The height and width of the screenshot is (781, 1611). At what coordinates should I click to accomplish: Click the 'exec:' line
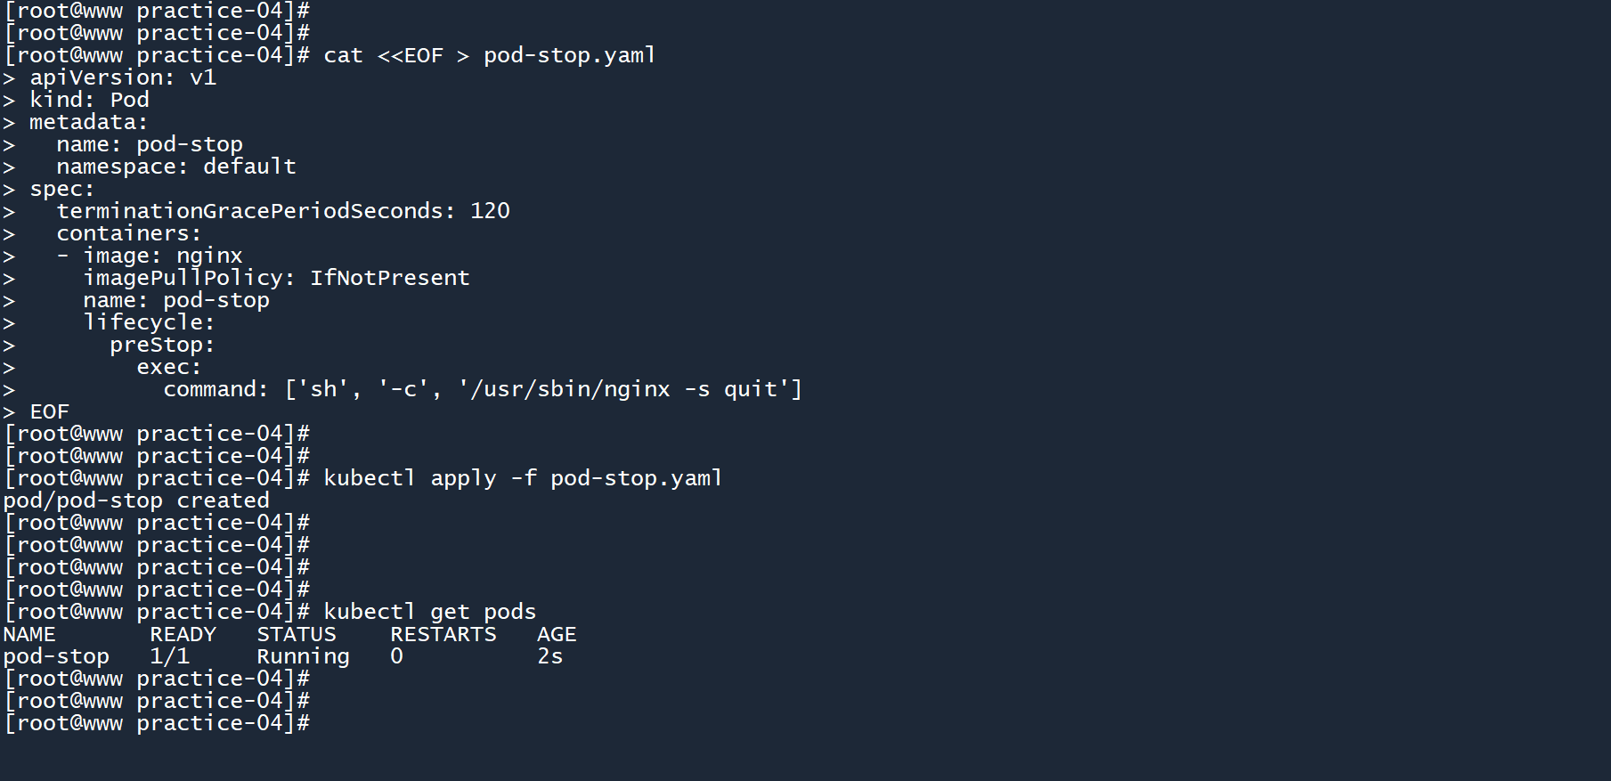tap(168, 367)
